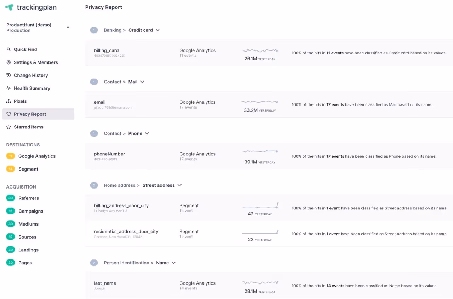
Task: Select the Pixels tree icon
Action: [8, 101]
